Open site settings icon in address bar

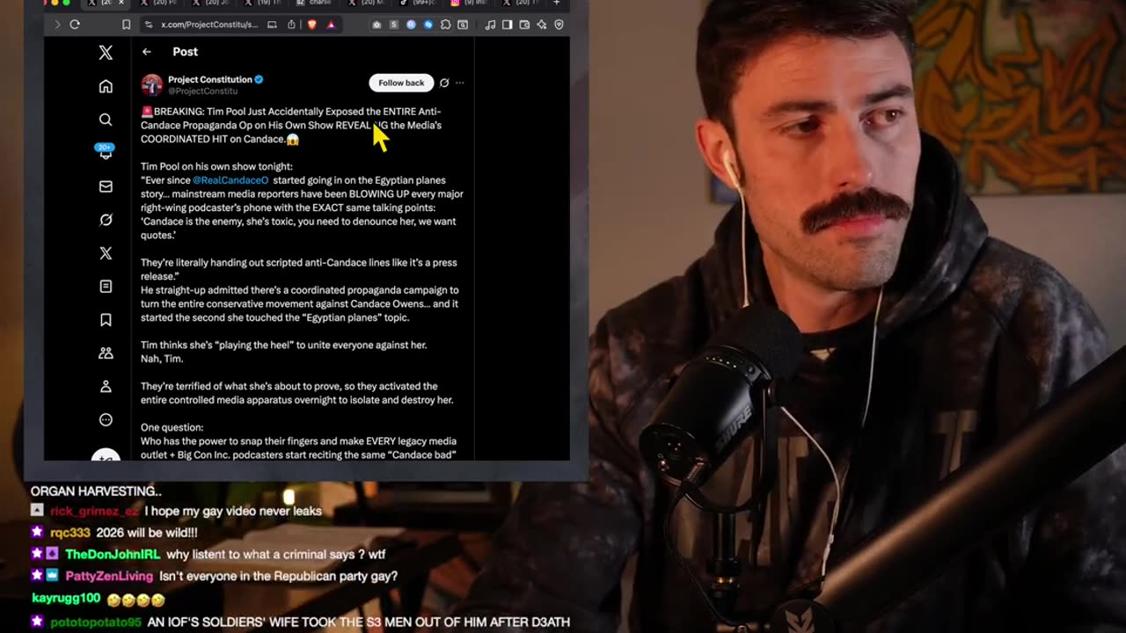[x=149, y=25]
